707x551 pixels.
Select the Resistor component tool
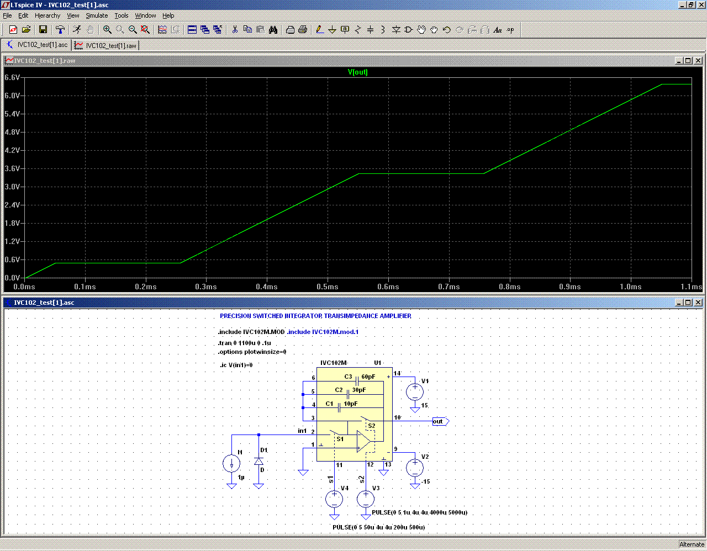(358, 30)
